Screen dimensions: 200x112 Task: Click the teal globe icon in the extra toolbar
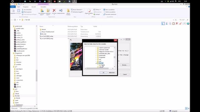click(x=188, y=24)
